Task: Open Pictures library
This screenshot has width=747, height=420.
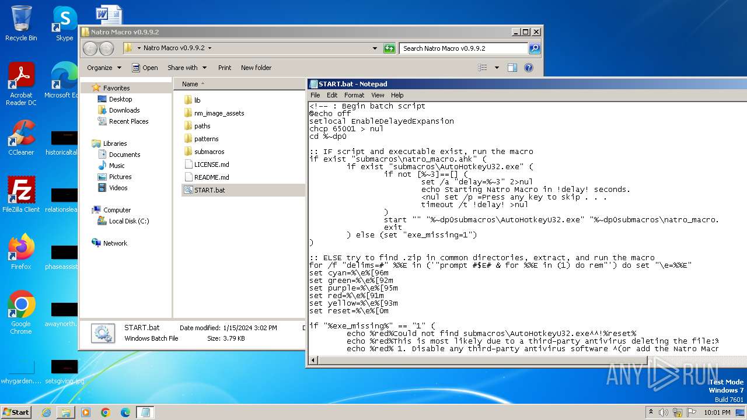Action: coord(120,177)
